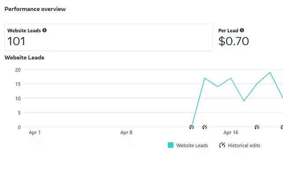Click info icon next to Website Leads
Viewport: 283px width, 175px height.
click(44, 30)
